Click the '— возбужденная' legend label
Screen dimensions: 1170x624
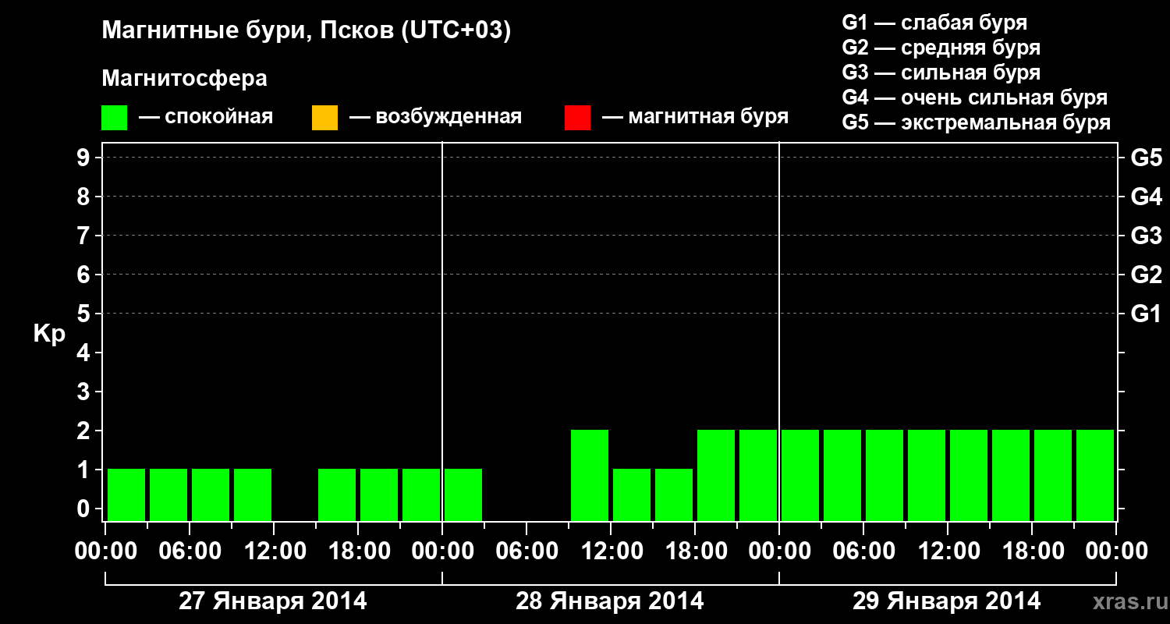point(435,118)
